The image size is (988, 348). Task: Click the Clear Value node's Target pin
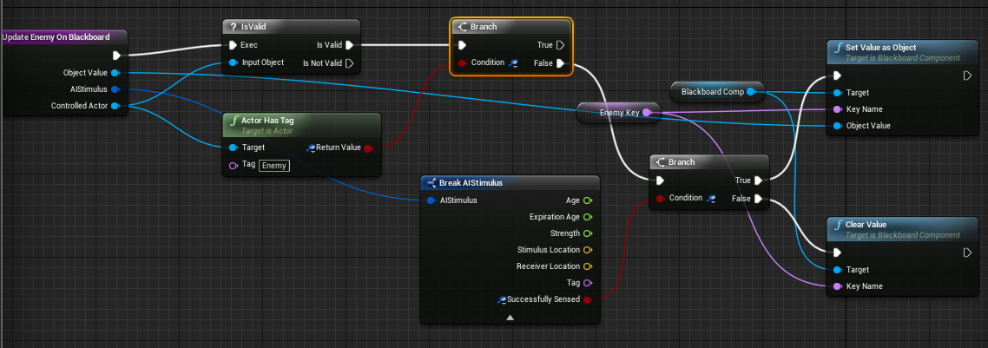(x=837, y=270)
